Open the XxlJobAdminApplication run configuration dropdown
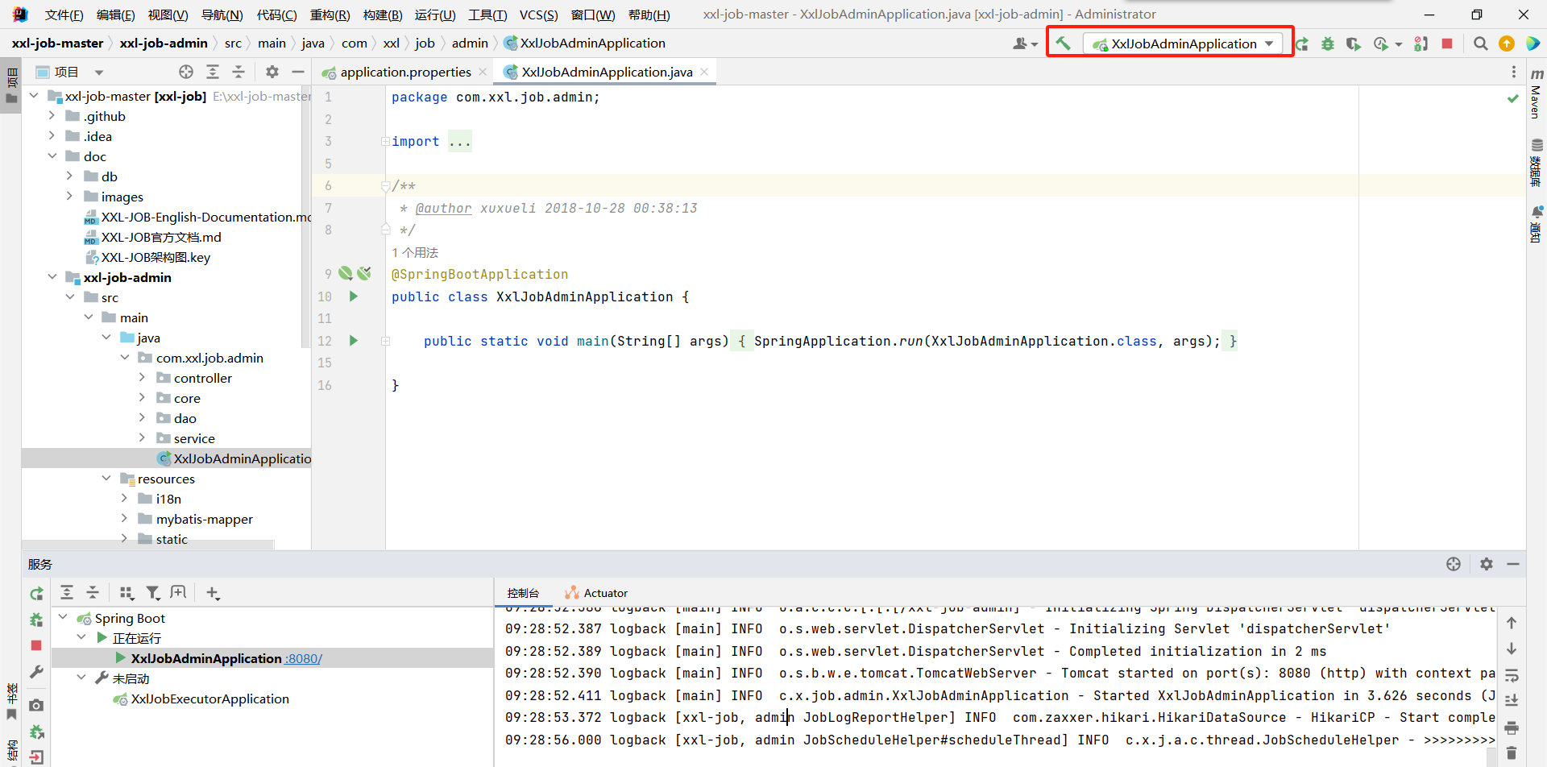This screenshot has height=767, width=1547. 1183,44
